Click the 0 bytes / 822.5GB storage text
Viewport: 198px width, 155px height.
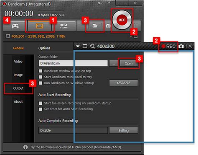[51, 15]
